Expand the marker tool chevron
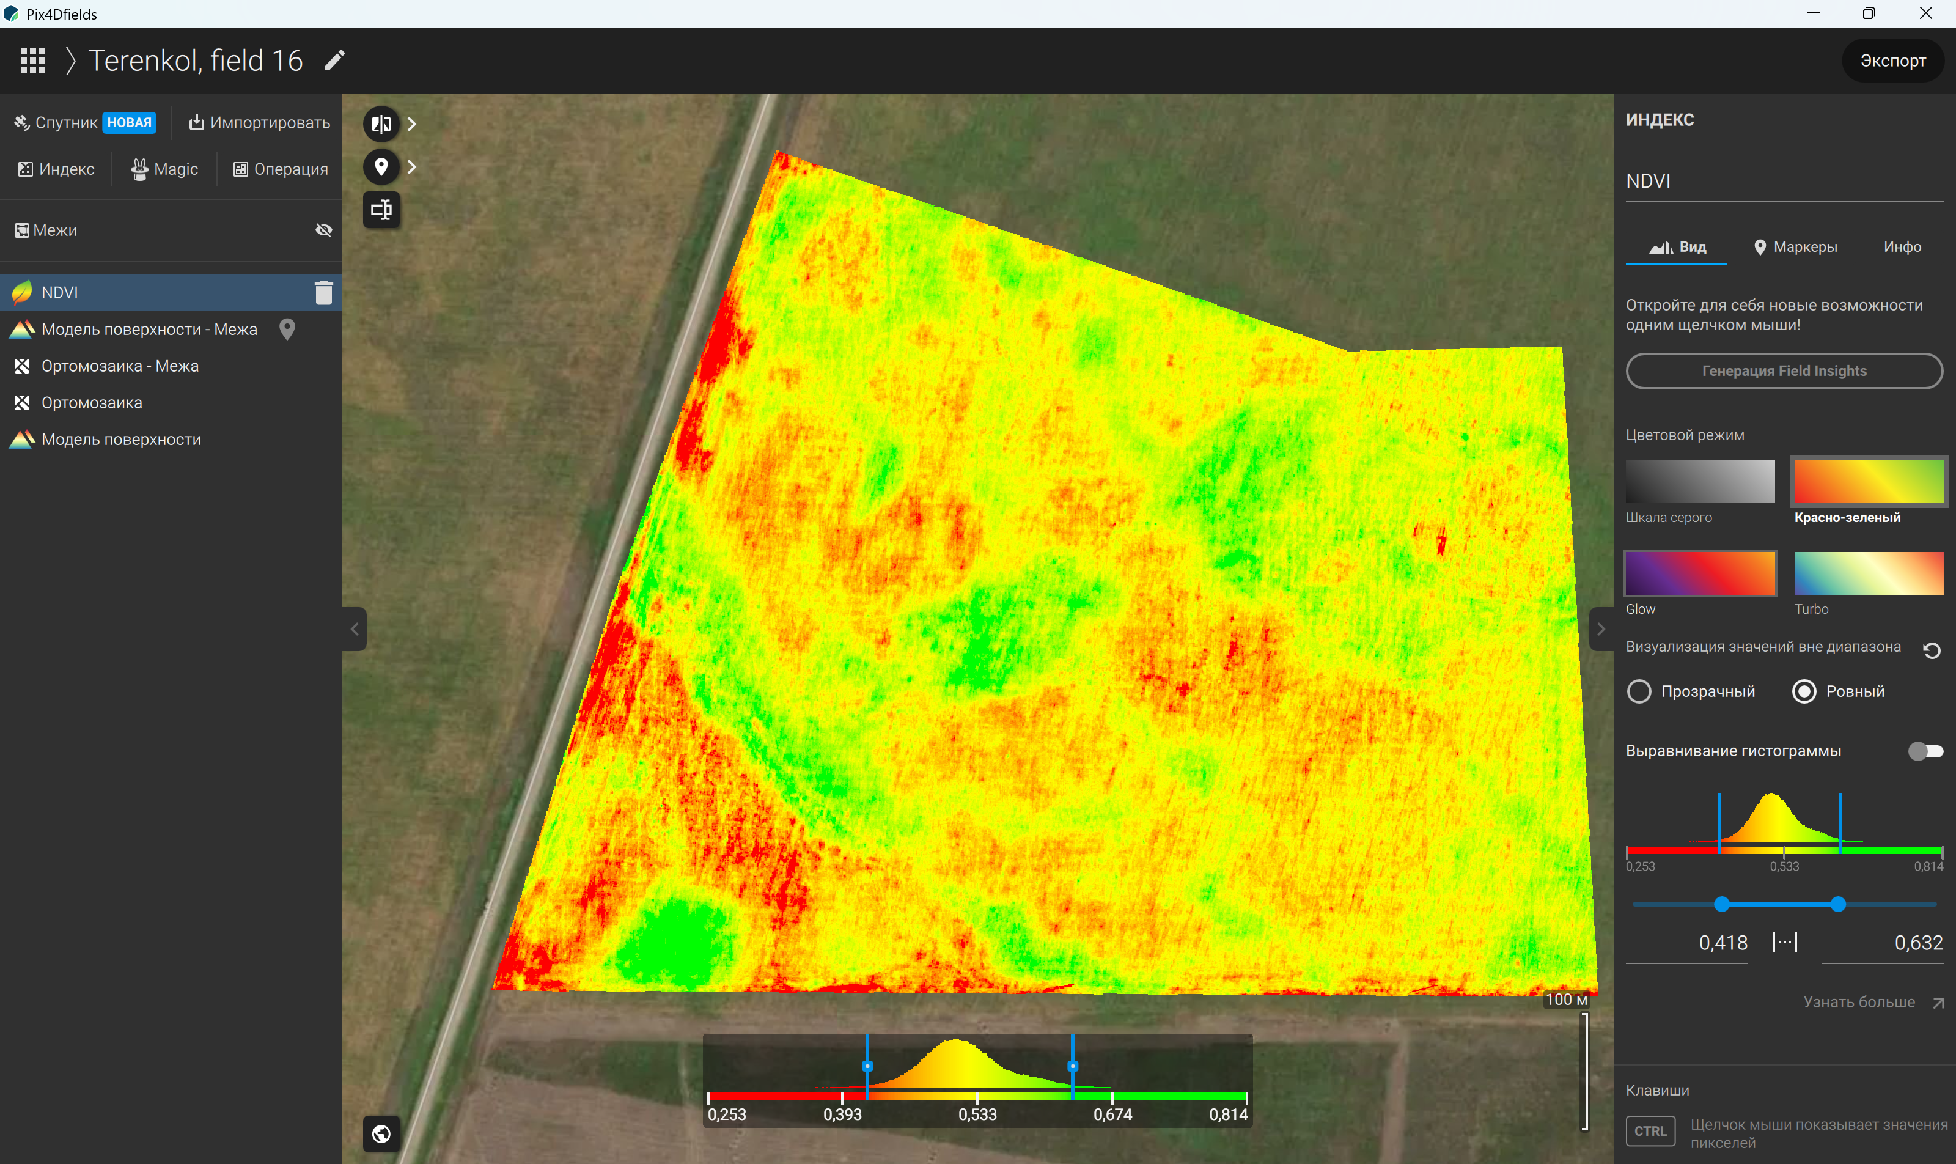 coord(412,166)
